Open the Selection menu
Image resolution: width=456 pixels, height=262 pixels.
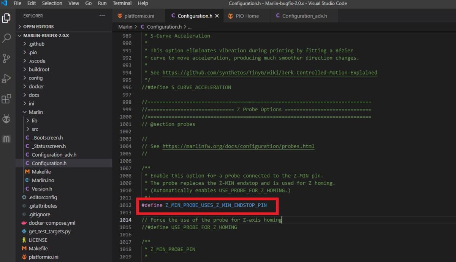(52, 3)
